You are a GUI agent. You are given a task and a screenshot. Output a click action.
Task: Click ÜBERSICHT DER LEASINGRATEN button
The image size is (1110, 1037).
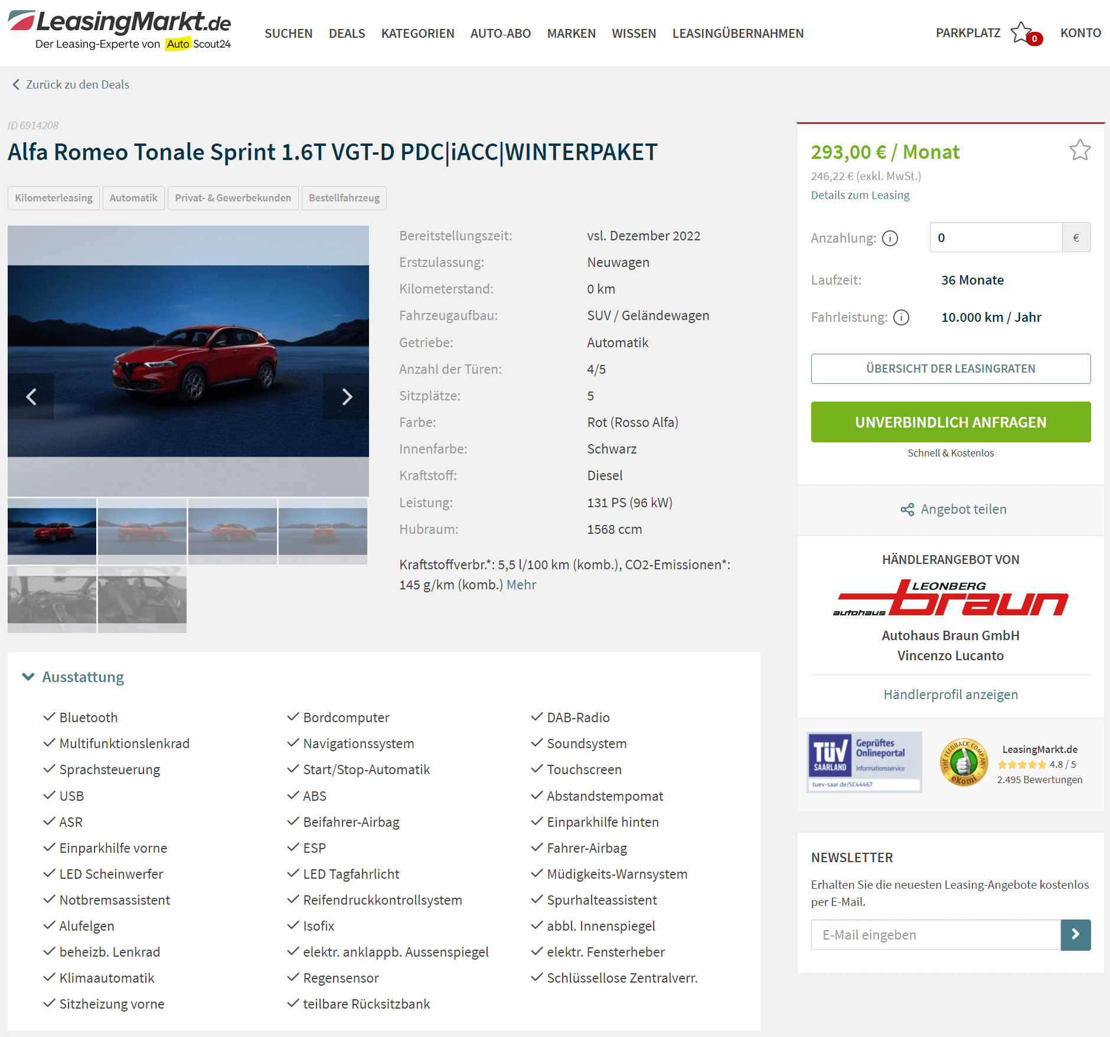click(x=951, y=369)
